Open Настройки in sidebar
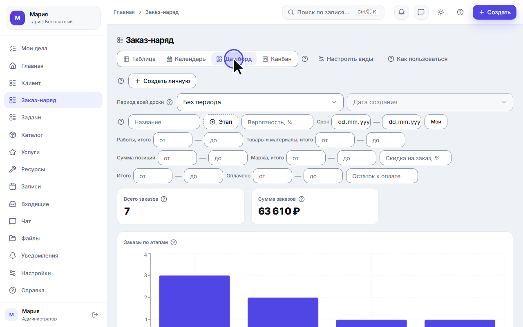 [x=53, y=273]
